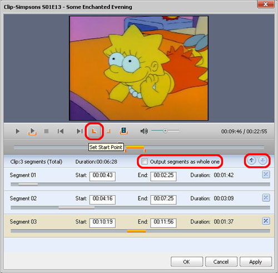Screen dimensions: 278x273
Task: Delete Segment 02
Action: [266, 198]
